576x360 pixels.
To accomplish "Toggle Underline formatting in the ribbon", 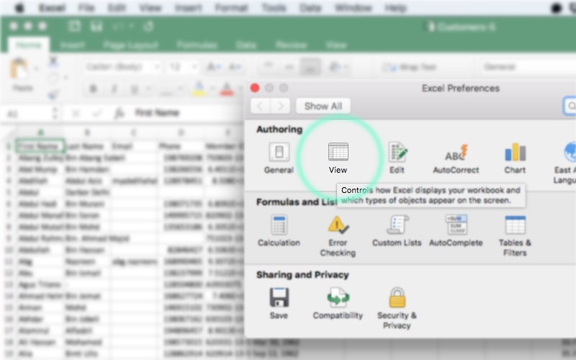I will 135,89.
